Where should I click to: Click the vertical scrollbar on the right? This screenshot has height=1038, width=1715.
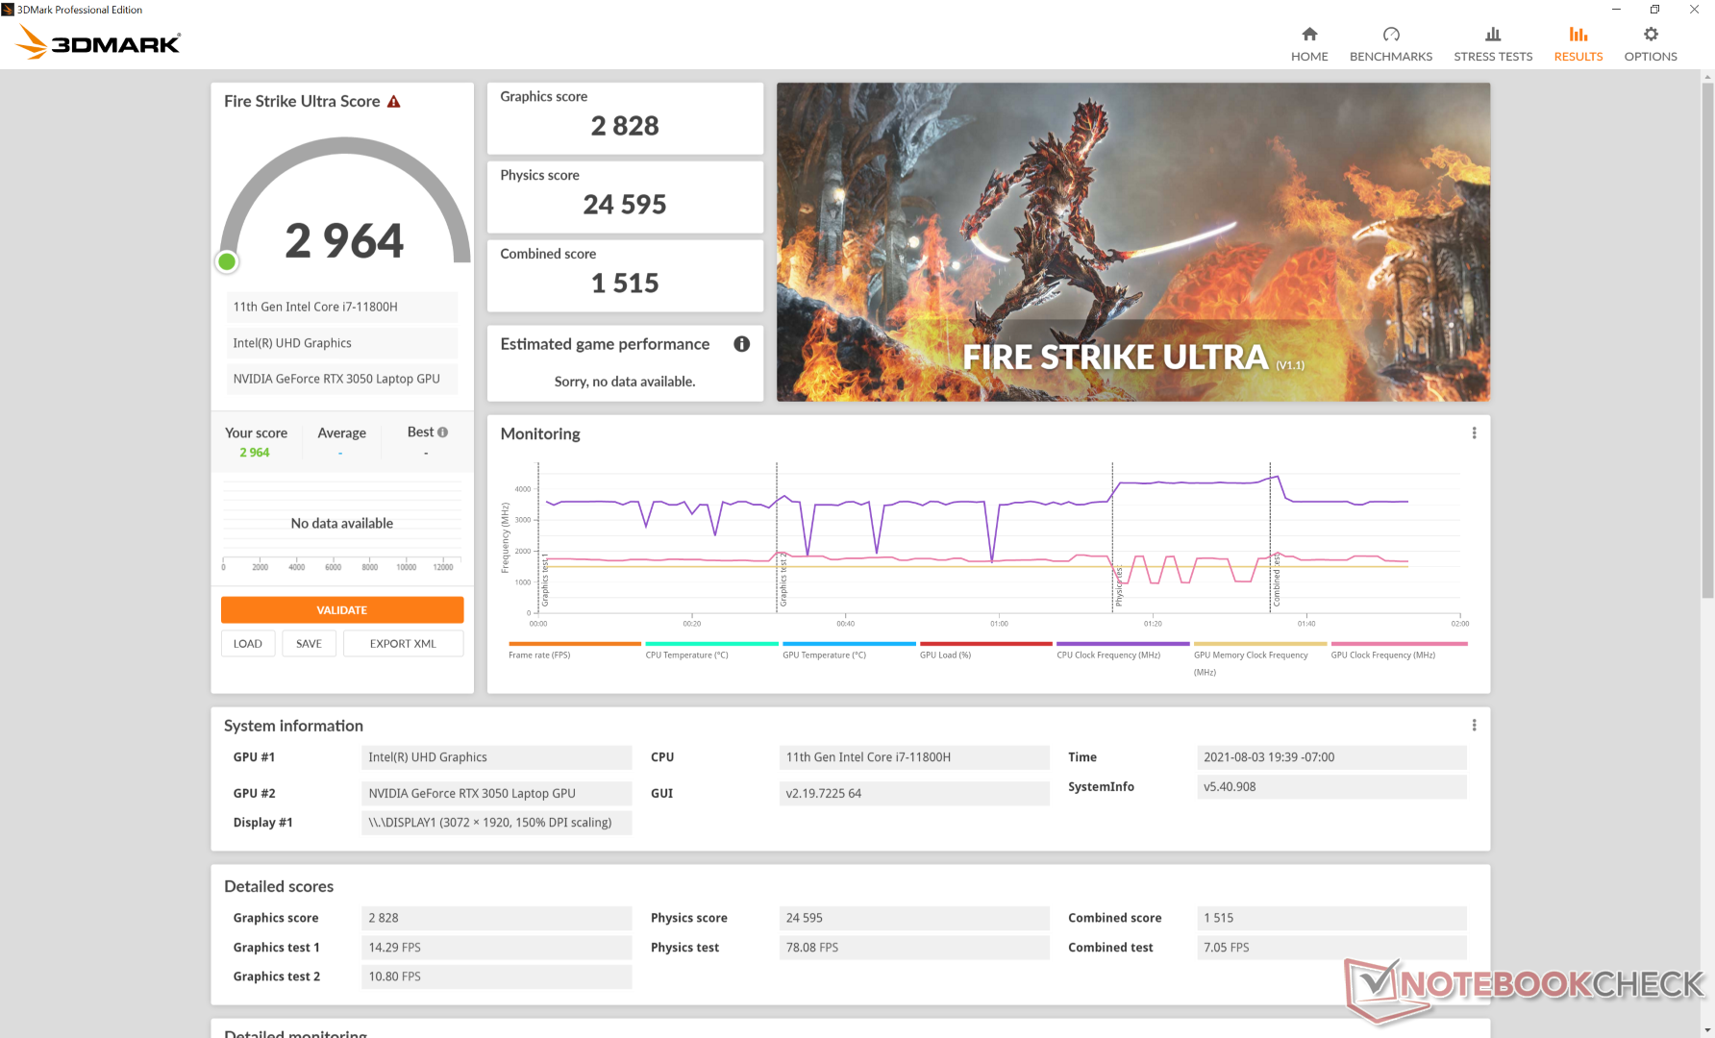[x=1707, y=340]
